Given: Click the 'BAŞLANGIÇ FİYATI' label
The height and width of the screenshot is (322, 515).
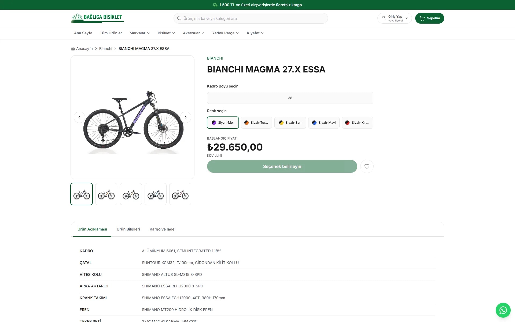Looking at the screenshot, I should pyautogui.click(x=222, y=138).
